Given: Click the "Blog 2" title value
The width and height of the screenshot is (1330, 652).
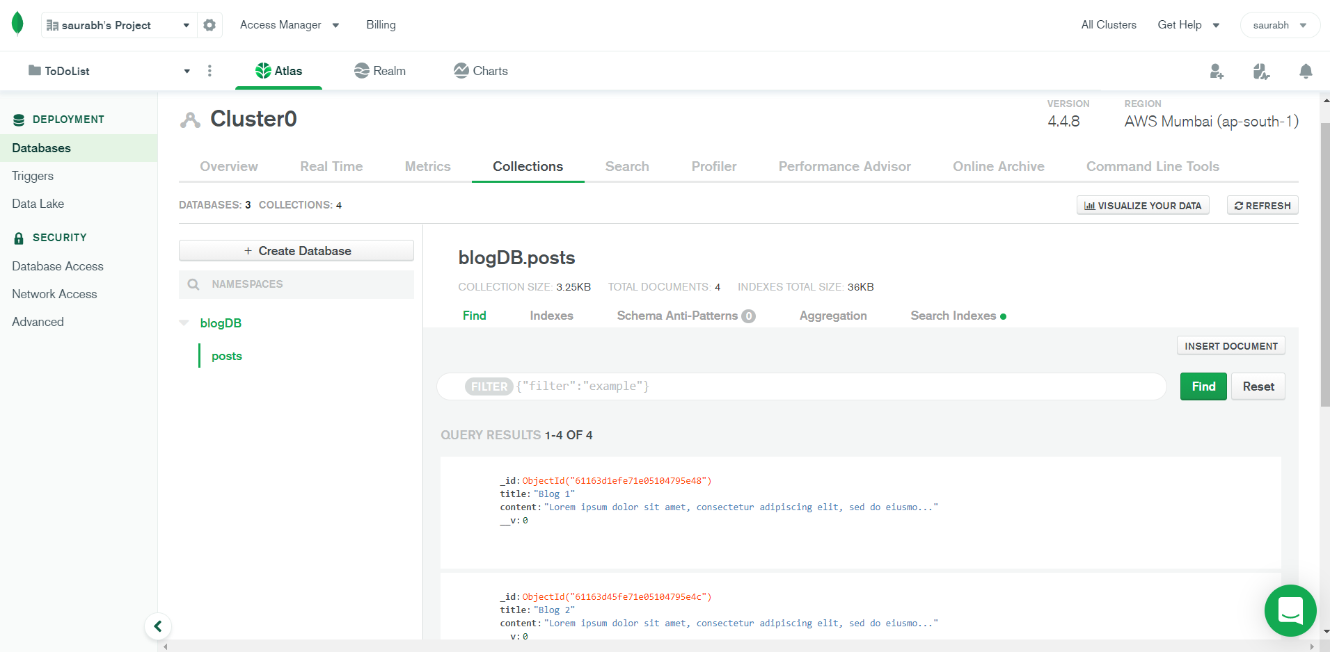Looking at the screenshot, I should (554, 610).
